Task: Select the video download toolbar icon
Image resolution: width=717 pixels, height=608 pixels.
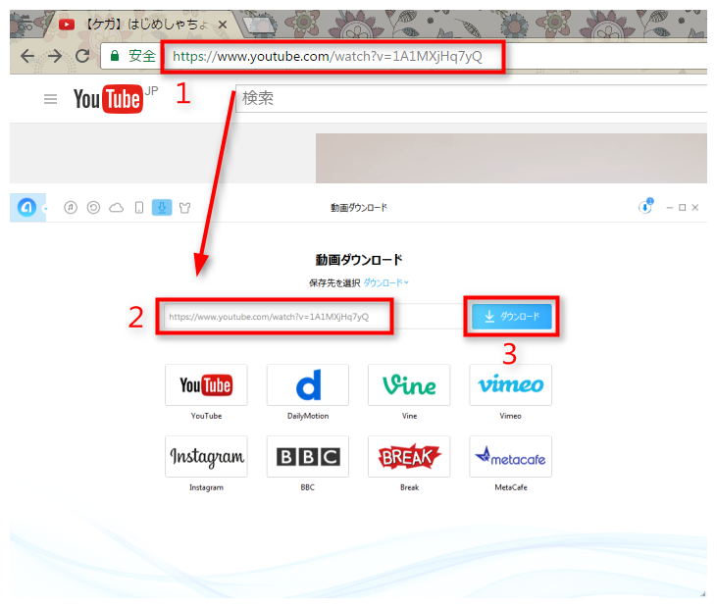Action: point(162,208)
